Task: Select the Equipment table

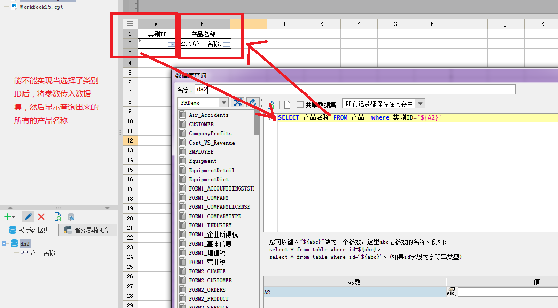Action: pyautogui.click(x=202, y=161)
